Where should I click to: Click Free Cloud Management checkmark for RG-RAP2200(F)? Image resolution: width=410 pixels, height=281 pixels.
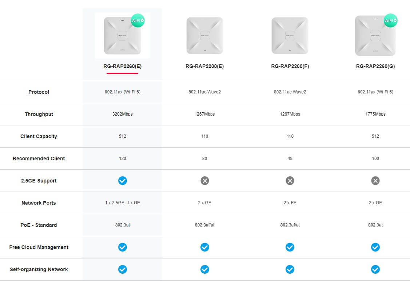[x=290, y=247]
